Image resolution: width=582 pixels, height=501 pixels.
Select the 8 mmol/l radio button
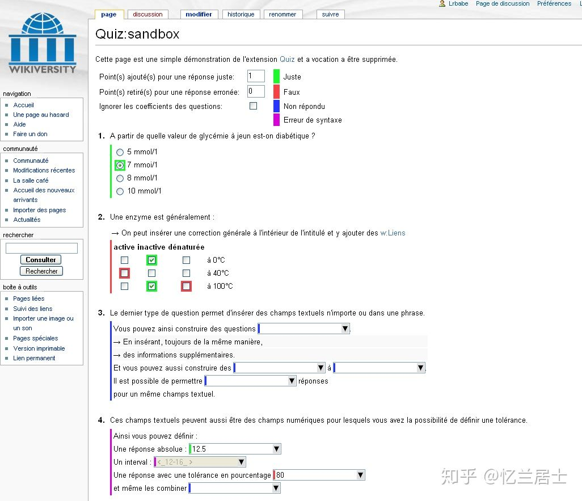pyautogui.click(x=120, y=178)
